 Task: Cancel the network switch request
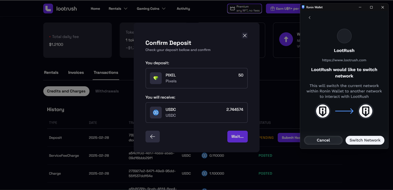point(323,140)
